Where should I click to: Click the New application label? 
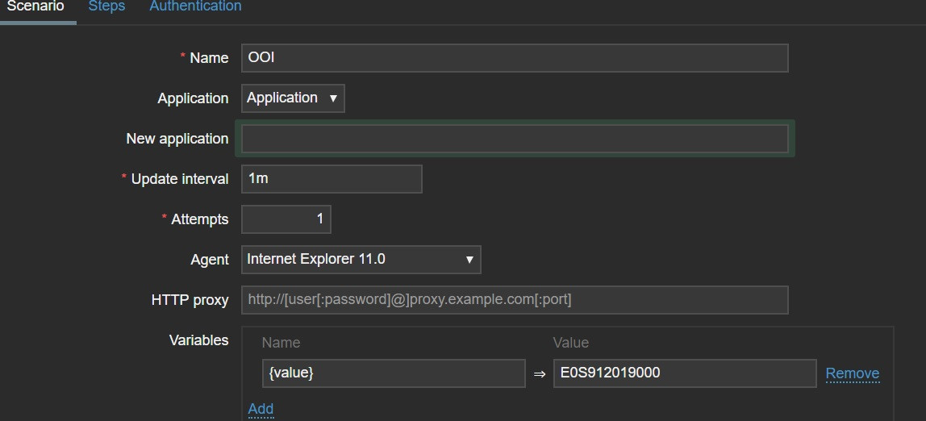(177, 139)
